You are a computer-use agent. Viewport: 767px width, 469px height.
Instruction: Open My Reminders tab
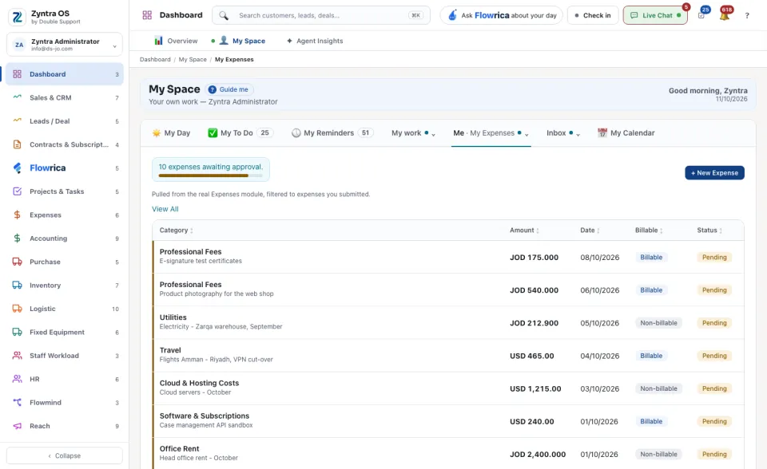(x=332, y=133)
